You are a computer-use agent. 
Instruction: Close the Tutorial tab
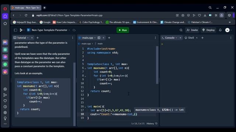(32, 38)
